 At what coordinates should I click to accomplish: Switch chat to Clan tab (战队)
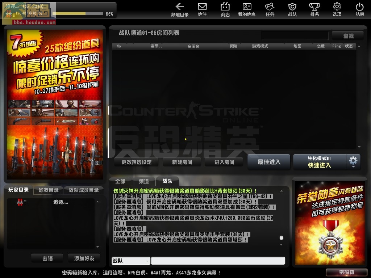[x=167, y=181]
